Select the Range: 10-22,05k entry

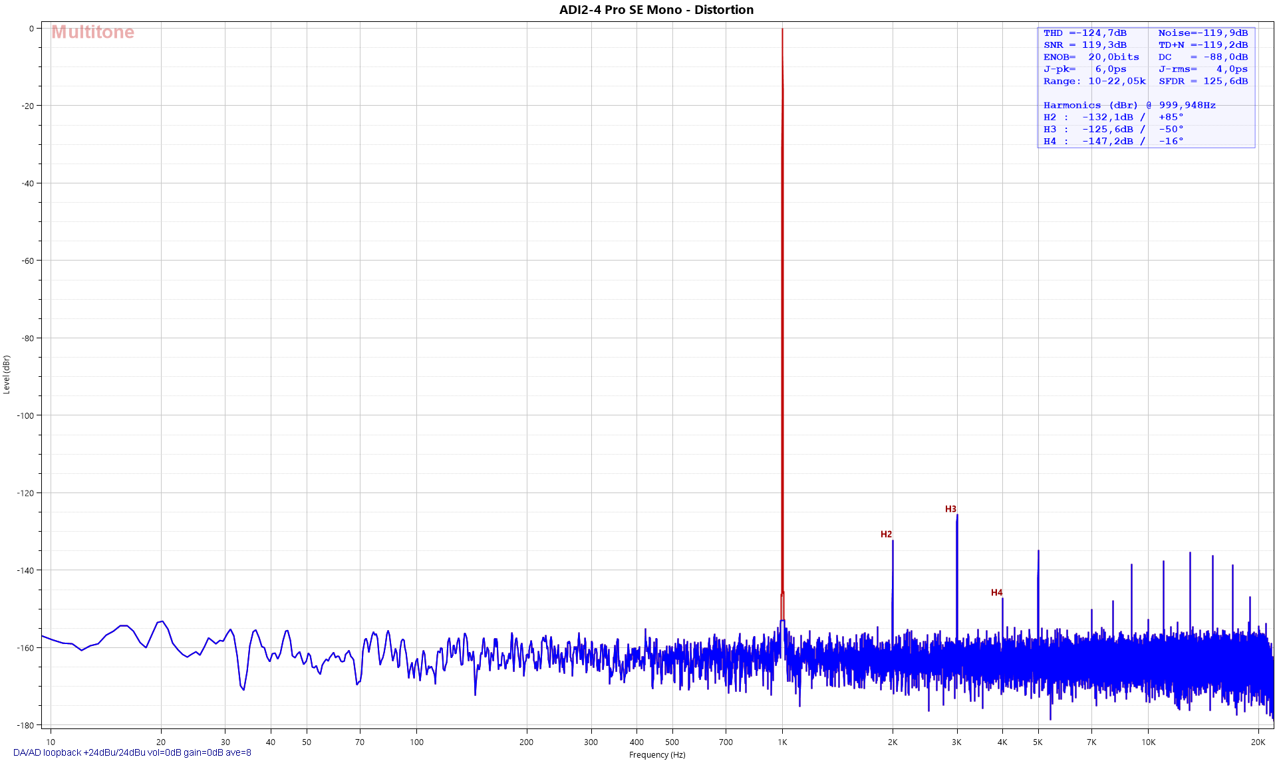click(x=1095, y=81)
